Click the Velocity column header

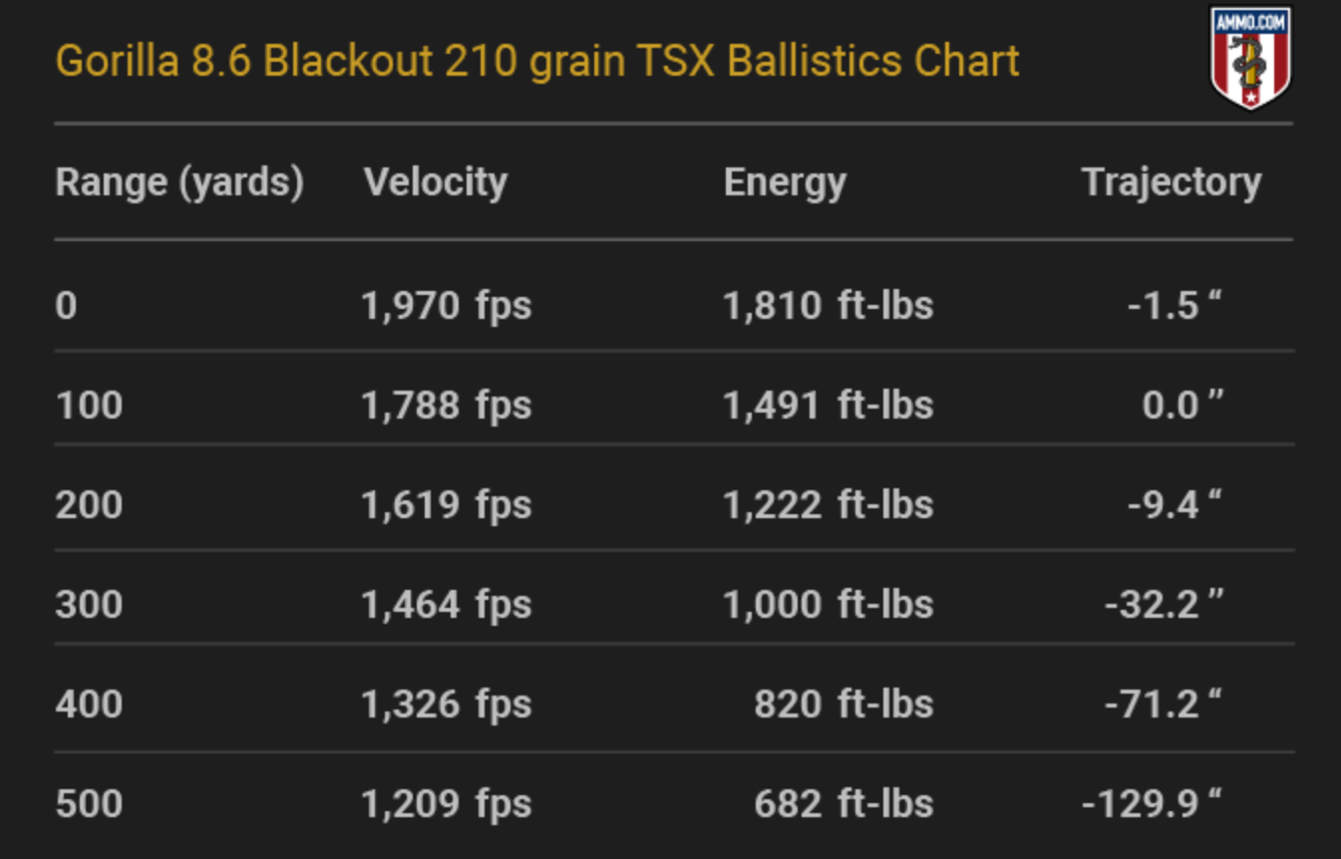pyautogui.click(x=435, y=182)
